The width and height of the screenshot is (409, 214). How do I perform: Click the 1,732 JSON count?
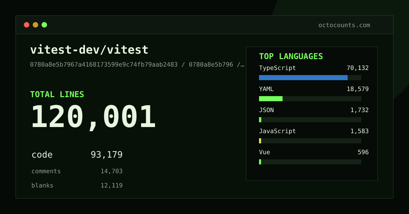[360, 110]
